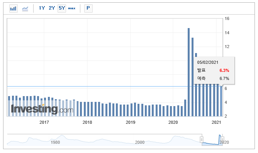Image resolution: width=258 pixels, height=153 pixels.
Task: Select the max time range
Action: tap(72, 8)
